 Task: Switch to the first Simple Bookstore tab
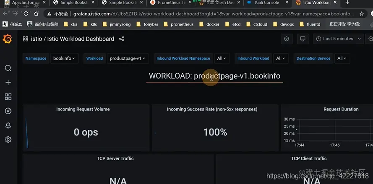(74, 3)
